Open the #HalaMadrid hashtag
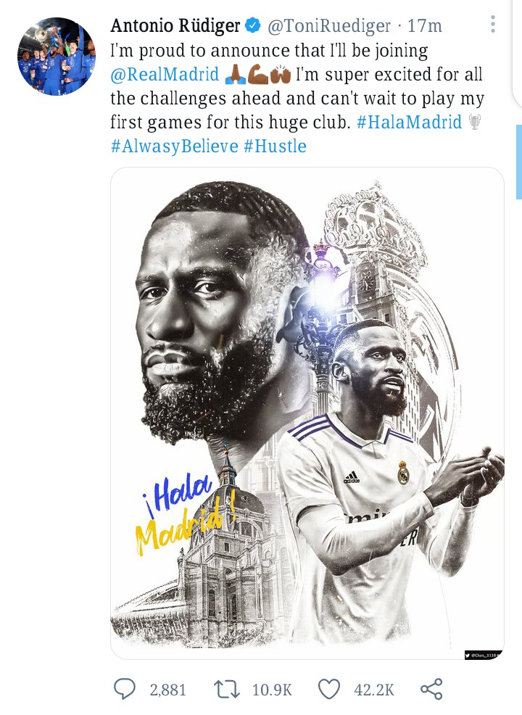The height and width of the screenshot is (715, 522). [409, 123]
